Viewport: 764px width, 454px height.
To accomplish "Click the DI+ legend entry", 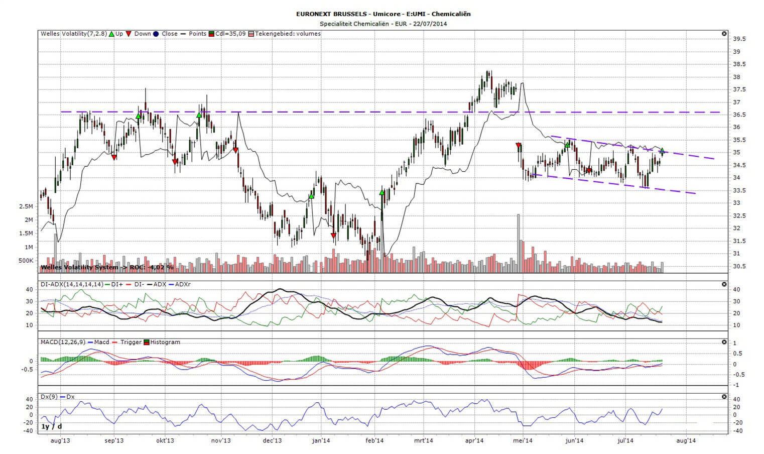I will (x=113, y=284).
